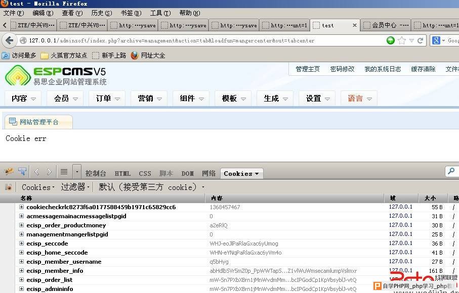Open the 查看 menu
The width and height of the screenshot is (459, 293).
72,13
